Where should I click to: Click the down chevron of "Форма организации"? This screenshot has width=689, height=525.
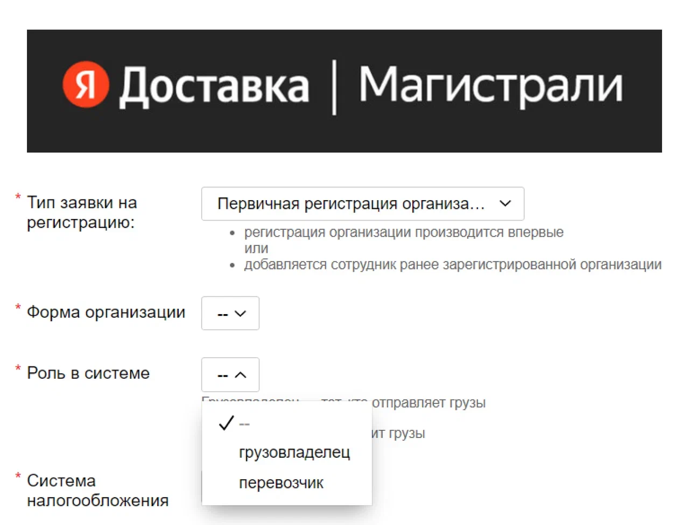click(x=241, y=314)
